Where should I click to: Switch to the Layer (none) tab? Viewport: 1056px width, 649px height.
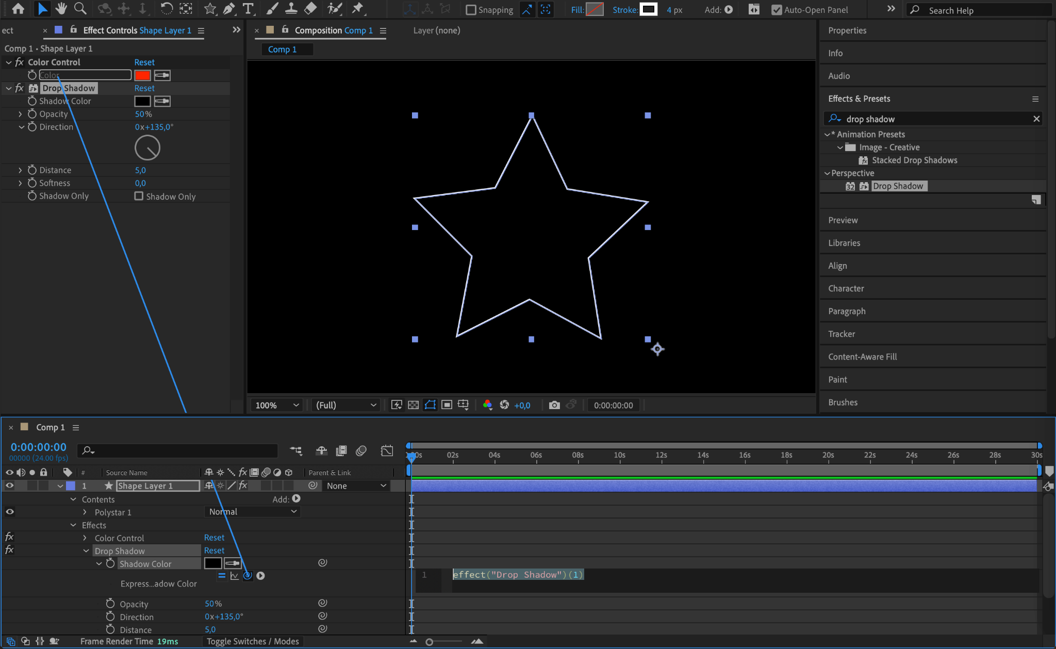coord(436,30)
